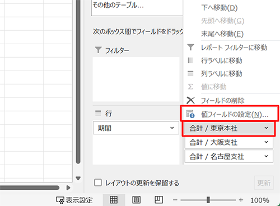Click the 合計 / 名古屋支社 value field
Screen dimensions: 280x206
(x=228, y=156)
